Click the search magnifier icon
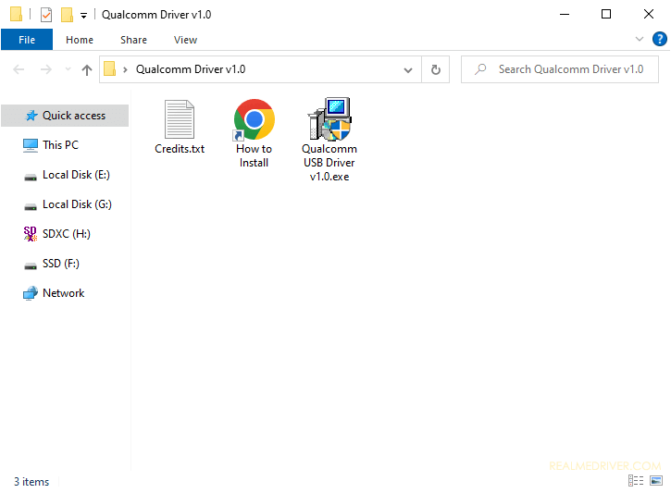Viewport: 671px width, 493px height. [480, 69]
